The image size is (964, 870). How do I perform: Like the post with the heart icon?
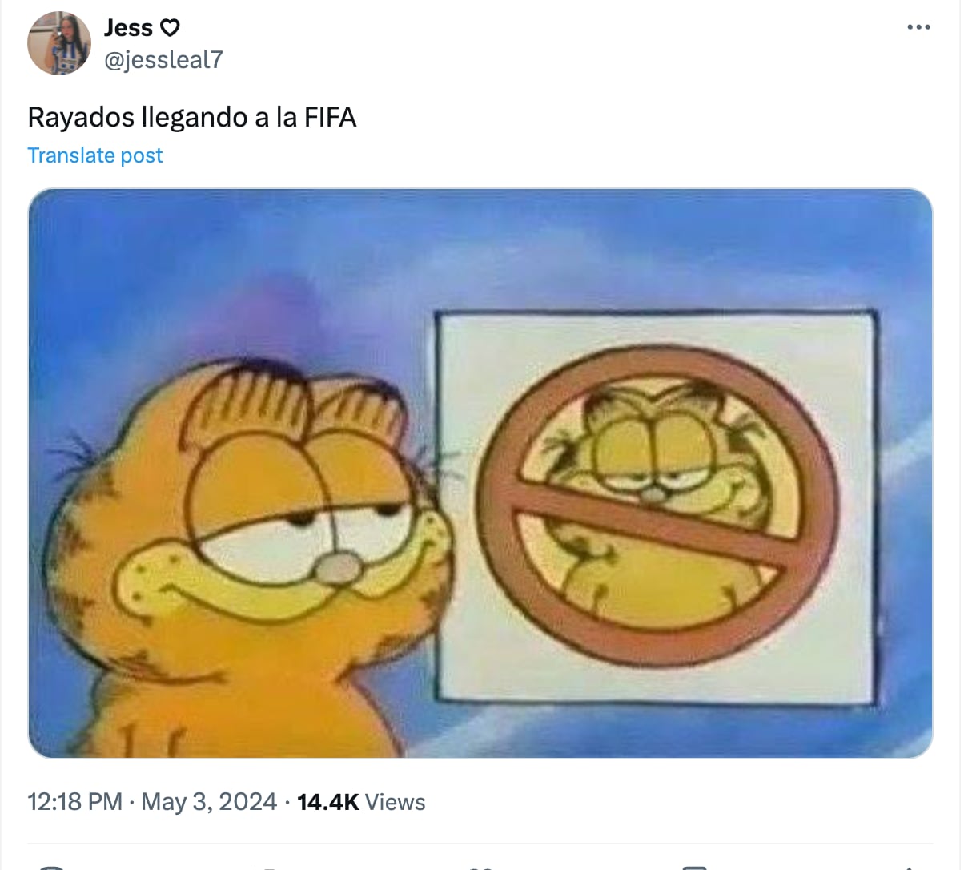pos(479,867)
